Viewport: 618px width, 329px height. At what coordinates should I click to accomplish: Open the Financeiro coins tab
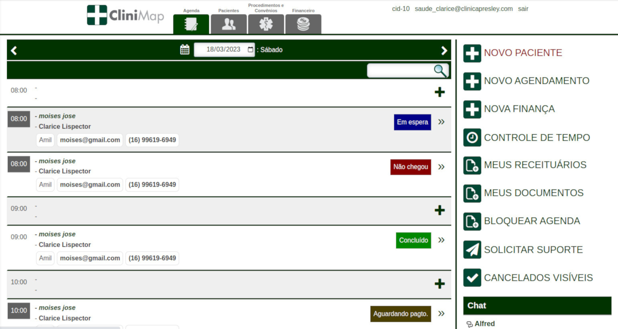[x=303, y=24]
